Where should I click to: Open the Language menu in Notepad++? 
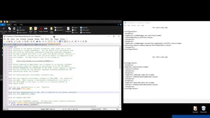[x=30, y=39]
